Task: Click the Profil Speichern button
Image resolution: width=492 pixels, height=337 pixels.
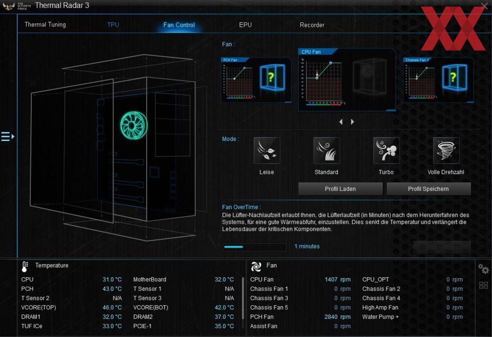Action: (x=429, y=189)
